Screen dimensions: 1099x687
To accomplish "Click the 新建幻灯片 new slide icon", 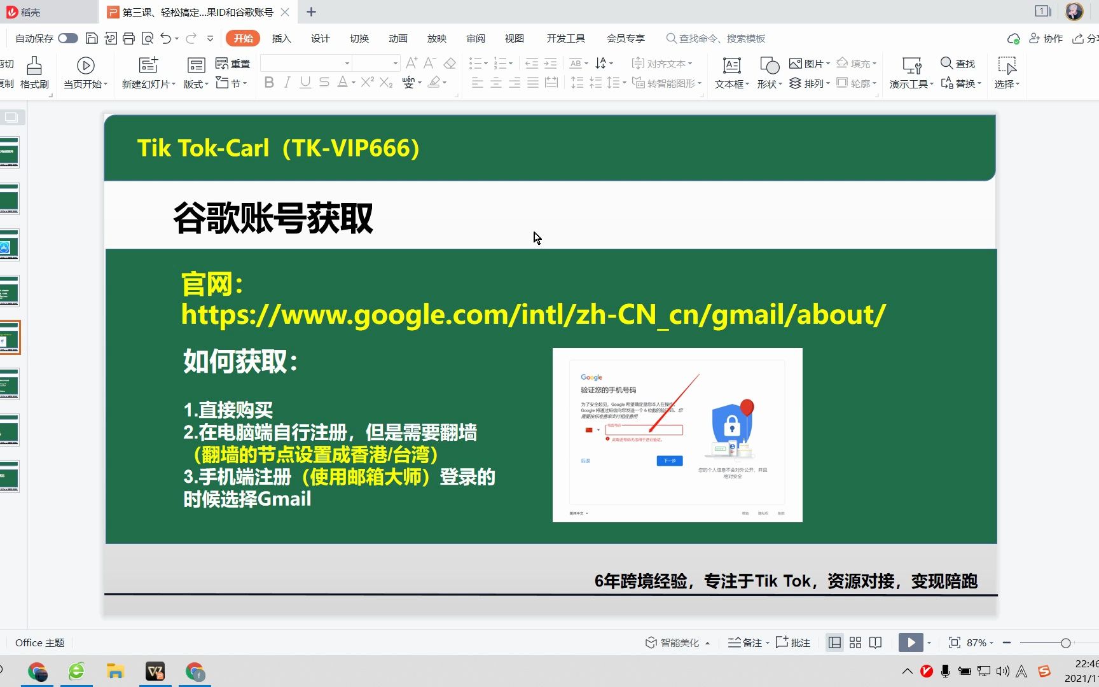I will pos(148,65).
